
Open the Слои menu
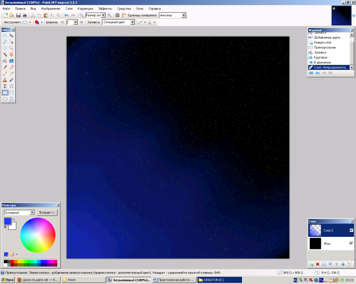point(69,8)
